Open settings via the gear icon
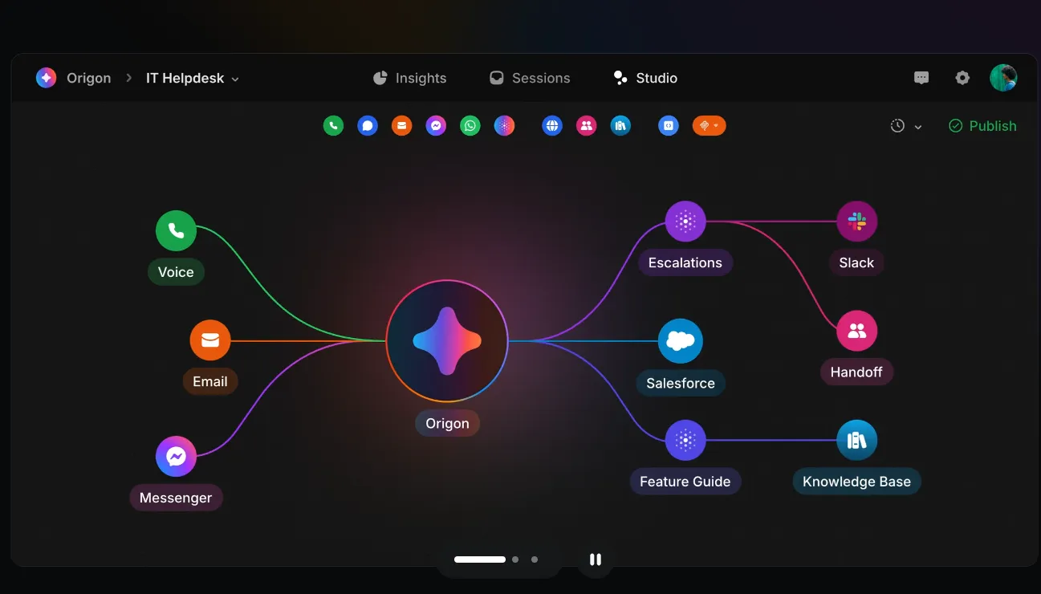 (962, 78)
